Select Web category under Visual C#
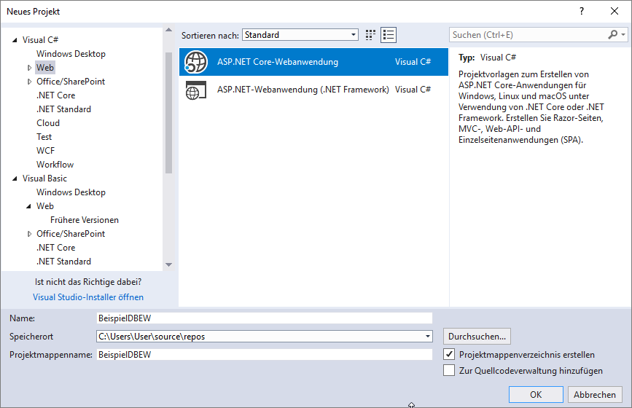This screenshot has width=632, height=408. (x=44, y=68)
